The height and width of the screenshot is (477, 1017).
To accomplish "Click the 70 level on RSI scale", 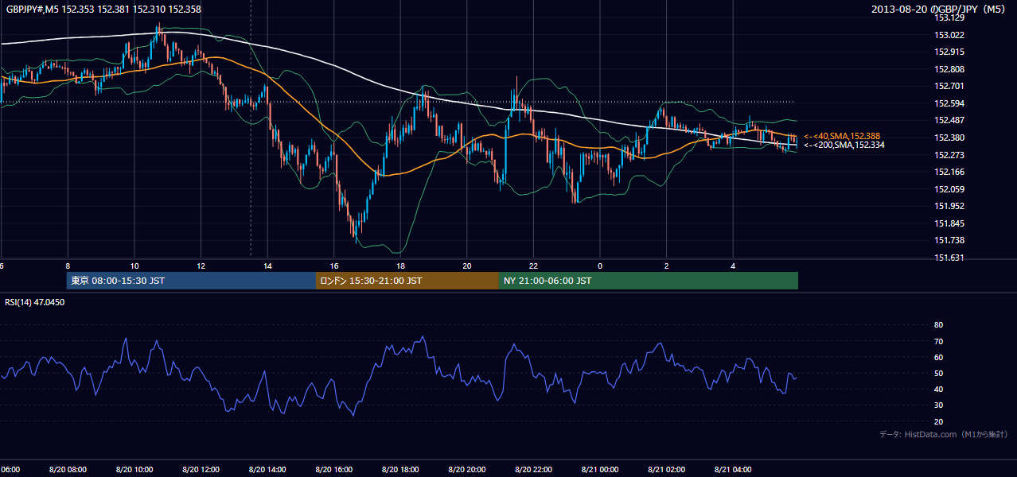I will point(938,341).
